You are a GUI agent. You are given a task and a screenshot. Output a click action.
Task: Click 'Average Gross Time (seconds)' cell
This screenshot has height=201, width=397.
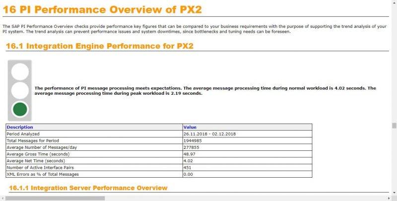click(94, 154)
